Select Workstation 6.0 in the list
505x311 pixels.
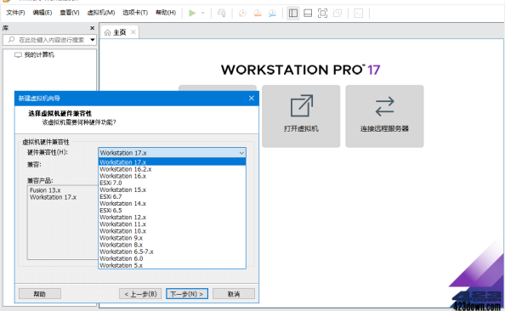tap(172, 258)
